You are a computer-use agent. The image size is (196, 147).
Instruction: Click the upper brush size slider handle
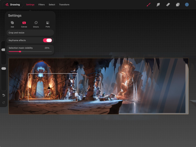[x=3, y=50]
